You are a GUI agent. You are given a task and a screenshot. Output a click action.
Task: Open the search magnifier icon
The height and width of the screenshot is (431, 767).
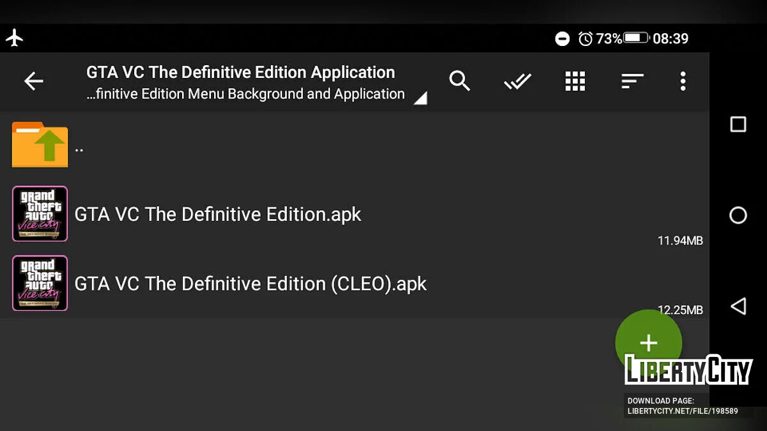(x=460, y=81)
